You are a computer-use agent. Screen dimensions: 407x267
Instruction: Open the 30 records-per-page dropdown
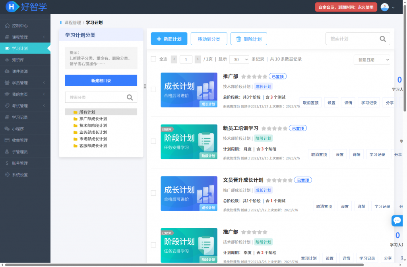pyautogui.click(x=239, y=60)
